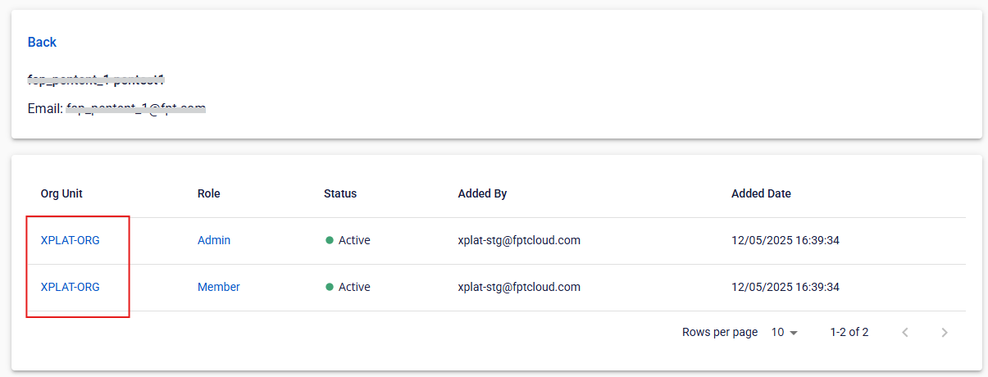Go to the previous page arrow
This screenshot has width=988, height=377.
point(905,333)
